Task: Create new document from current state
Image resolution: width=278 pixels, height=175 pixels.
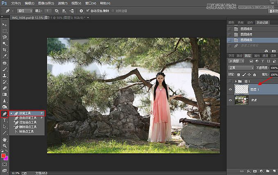Action: tap(266, 51)
